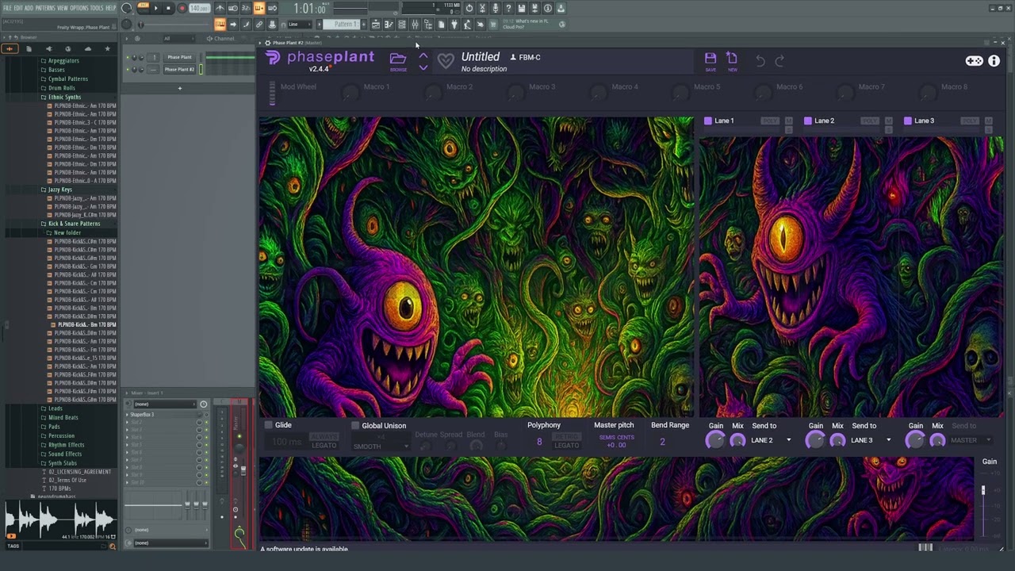Open Lane 1 Send to LANE 2 dropdown
The height and width of the screenshot is (571, 1015).
pos(772,440)
